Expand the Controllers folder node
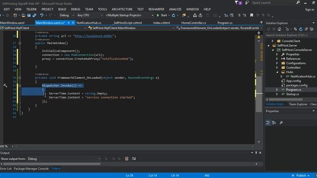 click(x=277, y=68)
